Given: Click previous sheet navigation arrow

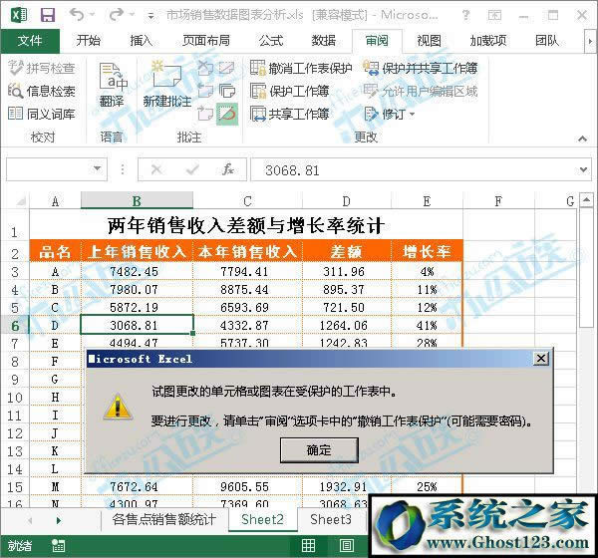Looking at the screenshot, I should pyautogui.click(x=31, y=520).
